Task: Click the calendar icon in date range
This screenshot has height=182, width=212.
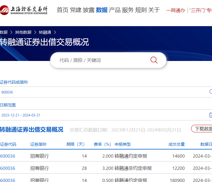Action: coord(211,115)
